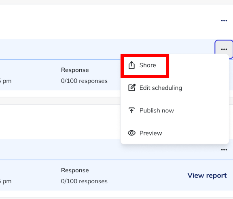
Task: Click the upper card's 0/100 responses count
Action: click(x=84, y=81)
